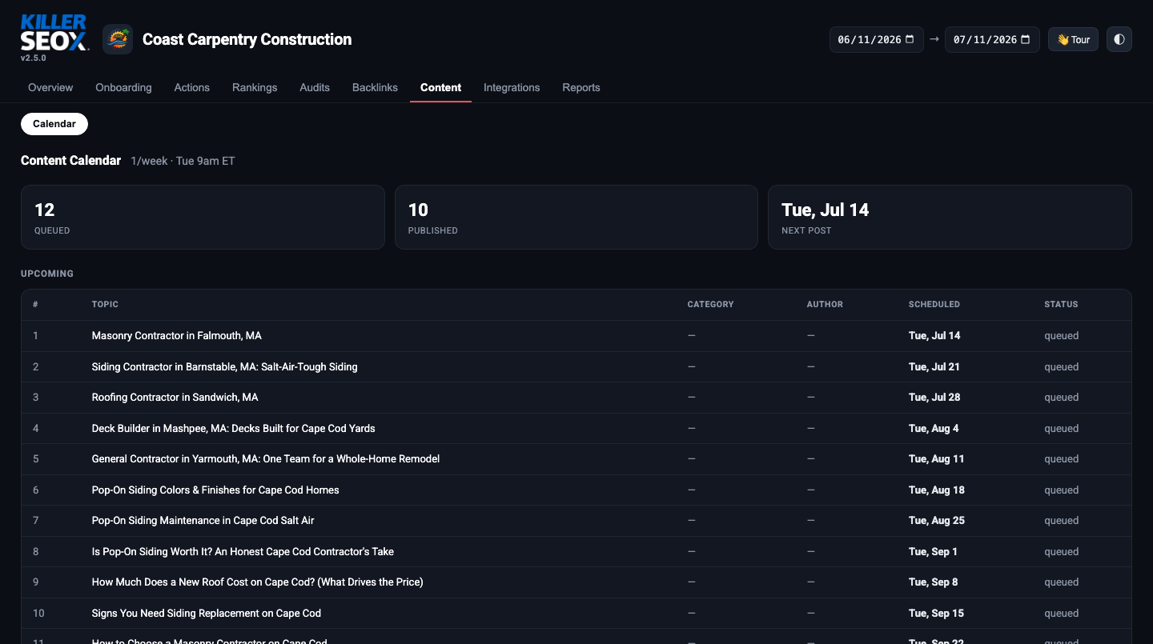Switch to the Backlinks tab
The width and height of the screenshot is (1153, 644).
[375, 87]
